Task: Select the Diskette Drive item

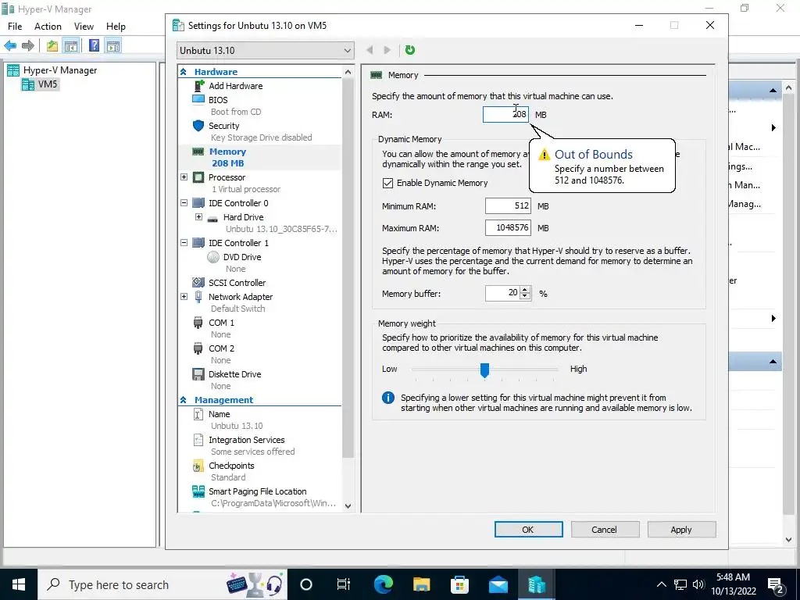Action: [x=234, y=374]
